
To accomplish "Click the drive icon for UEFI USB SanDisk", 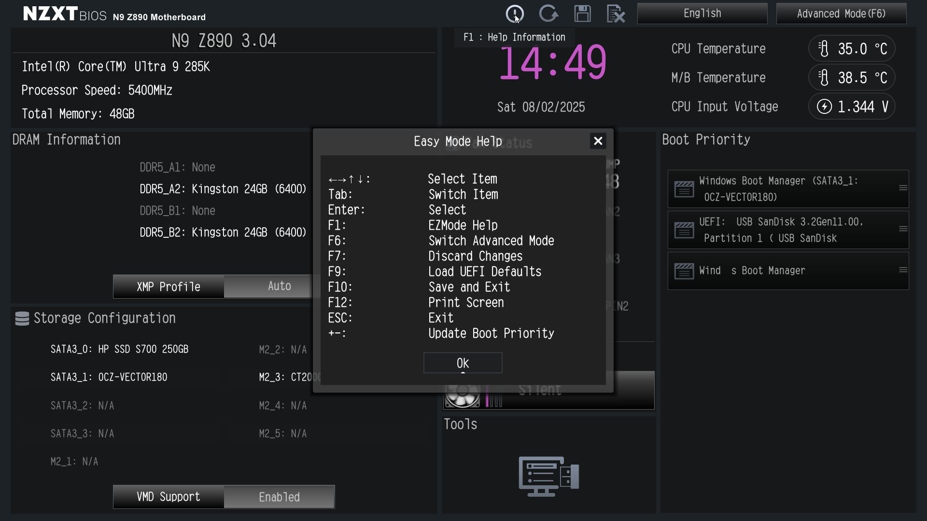I will click(684, 230).
